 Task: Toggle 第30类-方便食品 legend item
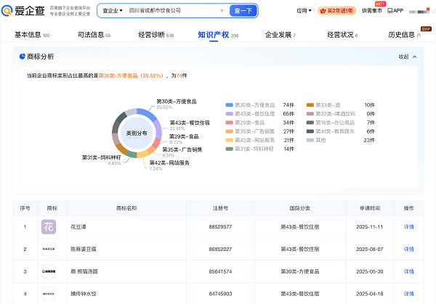pyautogui.click(x=253, y=105)
